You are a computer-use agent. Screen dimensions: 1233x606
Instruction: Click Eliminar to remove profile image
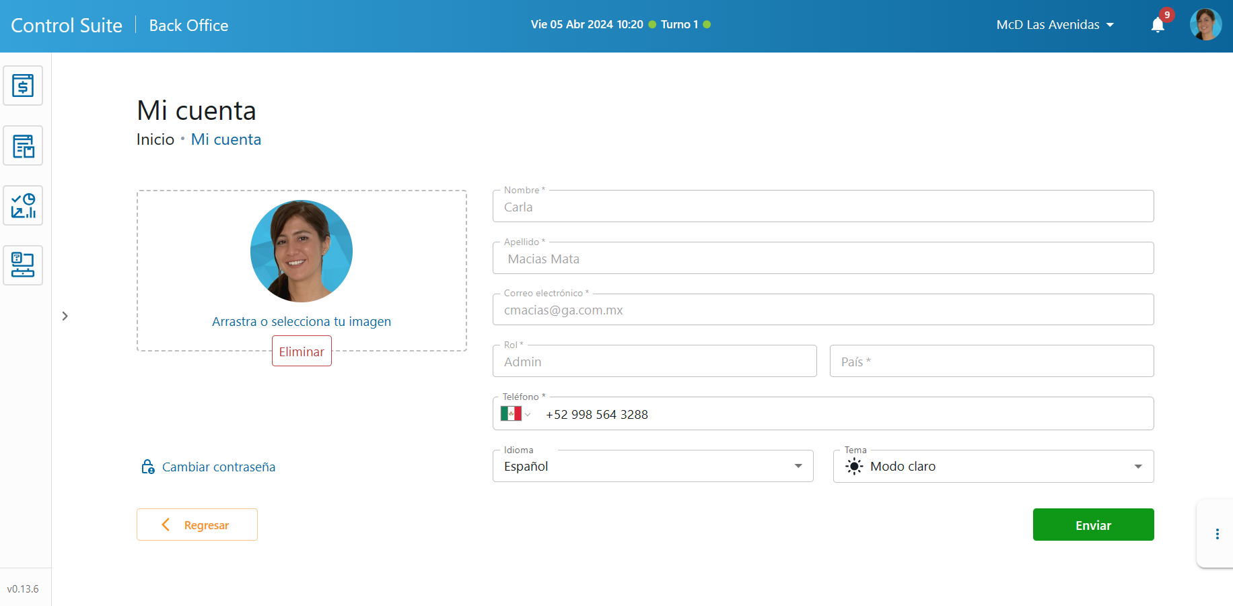[302, 351]
